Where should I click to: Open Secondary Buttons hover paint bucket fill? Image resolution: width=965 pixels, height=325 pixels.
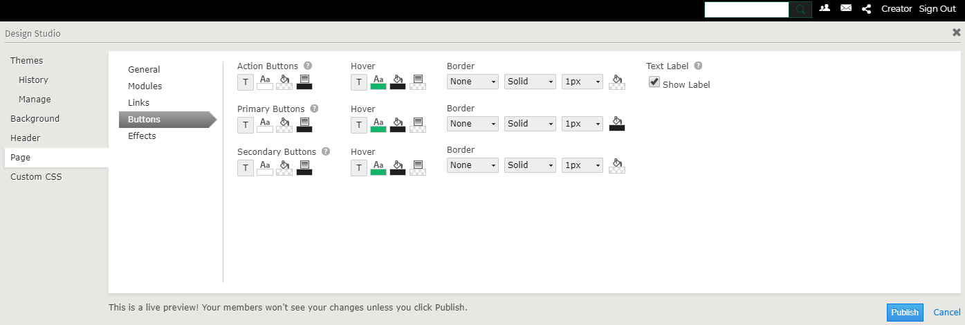[398, 167]
